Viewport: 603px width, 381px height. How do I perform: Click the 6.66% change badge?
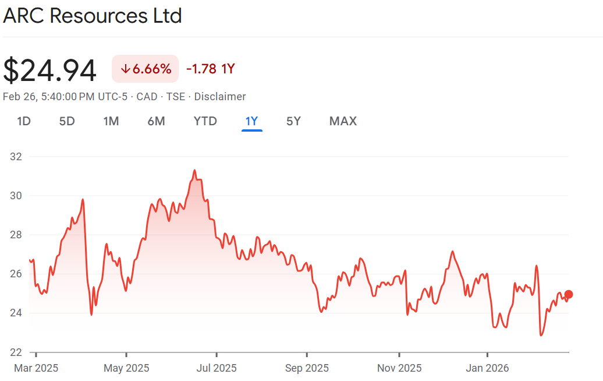pos(146,69)
